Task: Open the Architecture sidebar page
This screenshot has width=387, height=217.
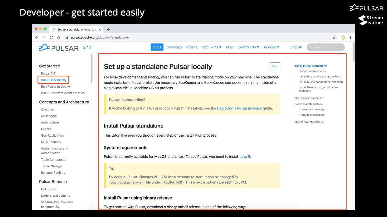Action: pyautogui.click(x=50, y=122)
